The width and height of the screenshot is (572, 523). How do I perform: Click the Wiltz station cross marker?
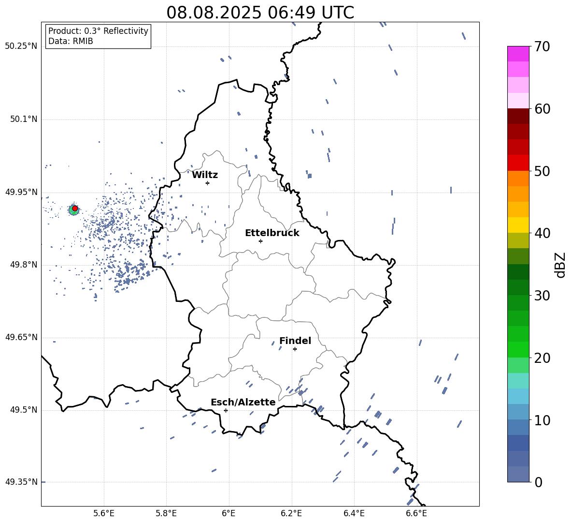pos(208,183)
